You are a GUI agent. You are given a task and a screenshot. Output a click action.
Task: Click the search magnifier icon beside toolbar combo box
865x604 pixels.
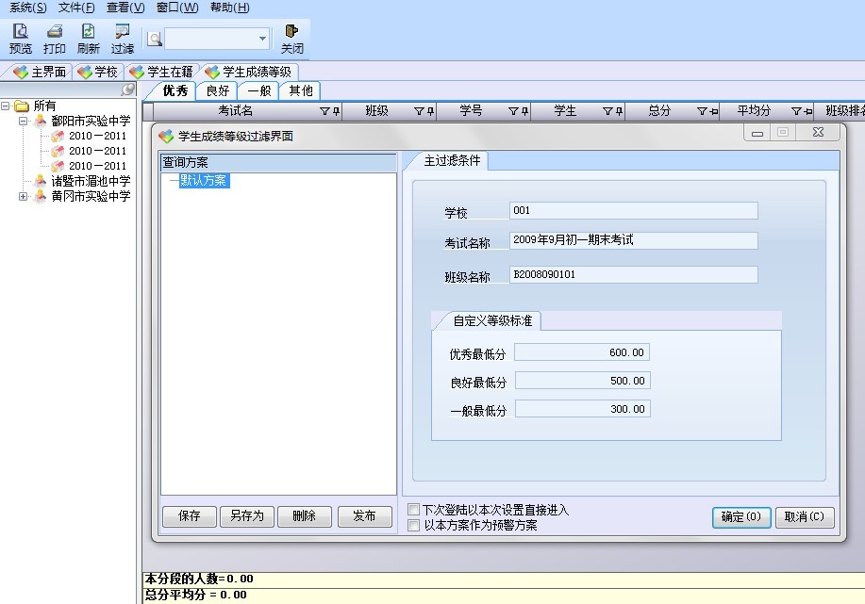tap(155, 39)
